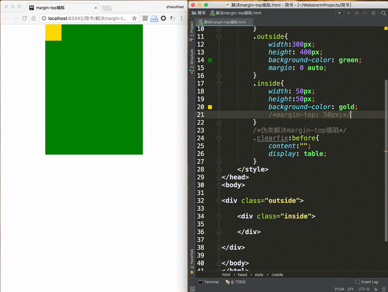Open the Event Log
The width and height of the screenshot is (388, 292).
pyautogui.click(x=366, y=282)
